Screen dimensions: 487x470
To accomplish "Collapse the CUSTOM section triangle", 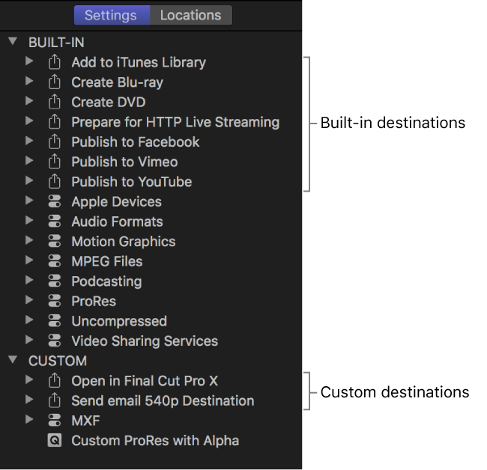I will coord(13,359).
